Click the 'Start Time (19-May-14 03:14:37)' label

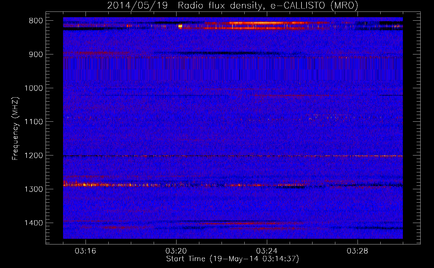point(233,259)
